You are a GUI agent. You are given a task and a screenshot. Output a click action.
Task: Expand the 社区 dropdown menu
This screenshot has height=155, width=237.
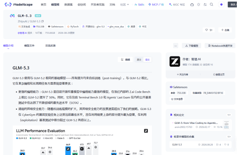tap(124, 5)
